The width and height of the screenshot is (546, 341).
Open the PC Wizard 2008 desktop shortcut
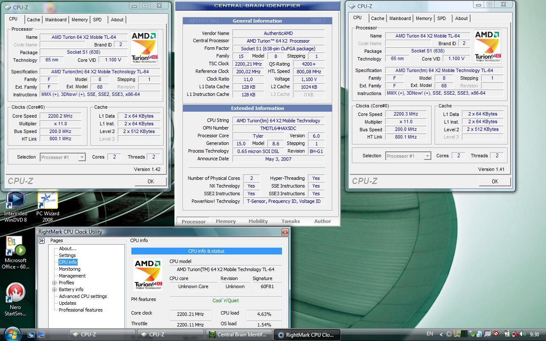pyautogui.click(x=47, y=207)
